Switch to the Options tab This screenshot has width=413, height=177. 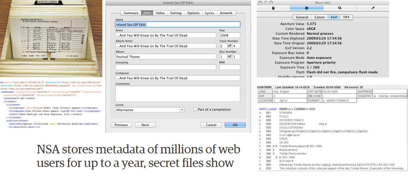point(193,13)
